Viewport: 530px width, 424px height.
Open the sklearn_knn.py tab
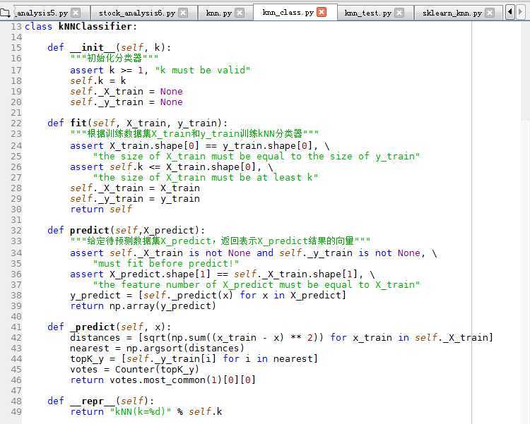click(459, 13)
